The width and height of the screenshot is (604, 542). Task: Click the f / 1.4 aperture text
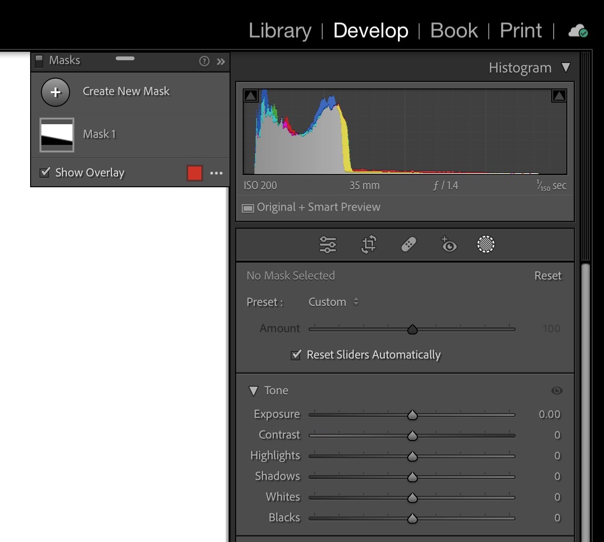click(x=445, y=185)
